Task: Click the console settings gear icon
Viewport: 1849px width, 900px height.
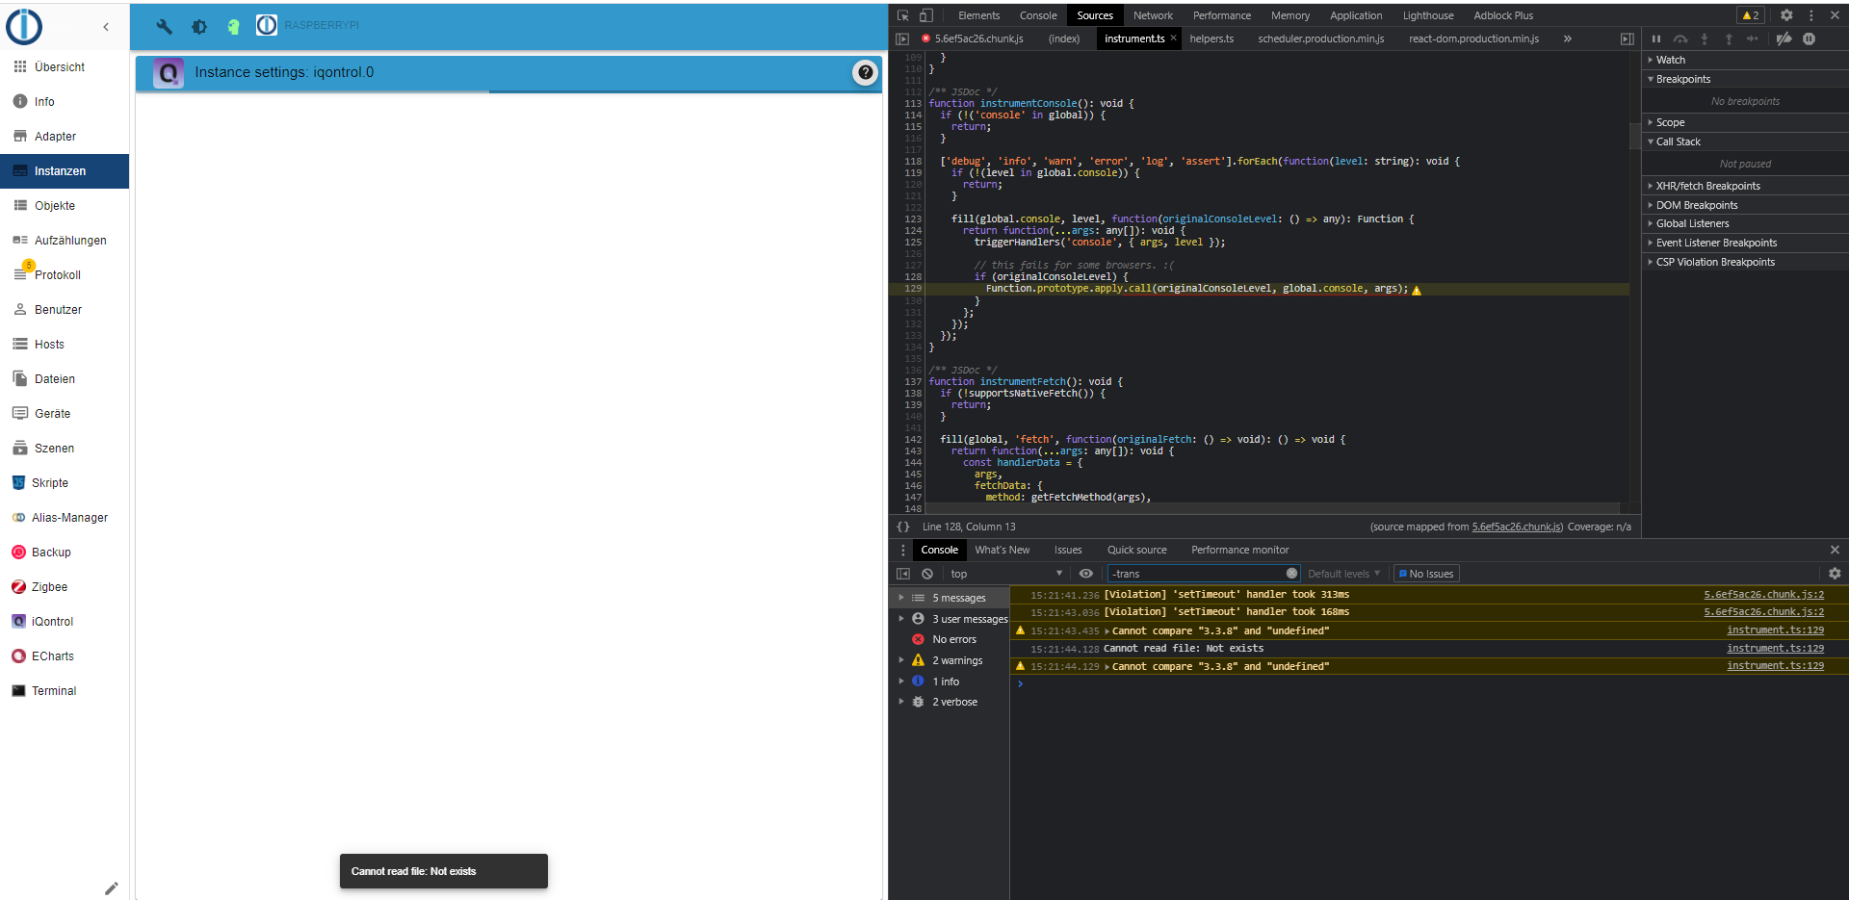Action: (x=1835, y=574)
